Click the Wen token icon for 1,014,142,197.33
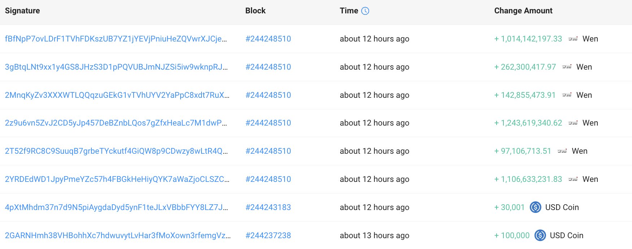Screen dimensions: 632x249 (x=573, y=39)
